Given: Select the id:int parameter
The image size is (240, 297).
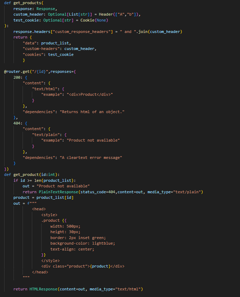Looking at the screenshot, I should (x=48, y=175).
